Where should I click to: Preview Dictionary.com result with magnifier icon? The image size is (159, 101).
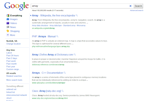pos(75,54)
